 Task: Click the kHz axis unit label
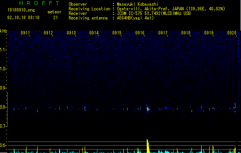[x=3, y=31]
